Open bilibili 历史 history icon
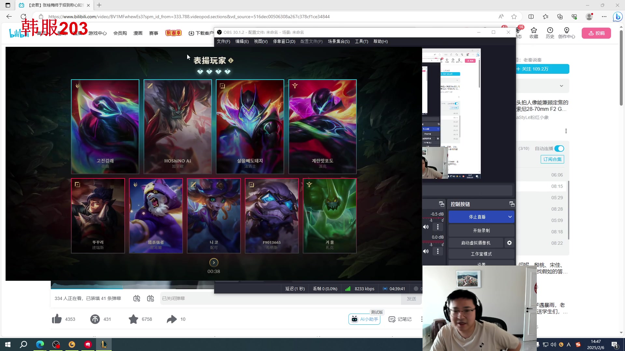The image size is (625, 351). click(550, 33)
